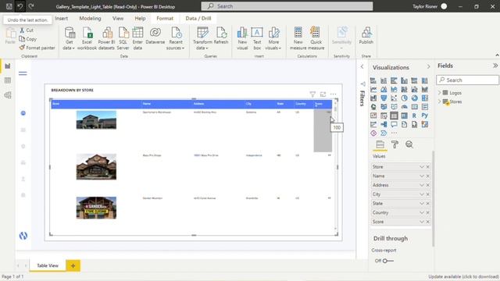Viewport: 500px width, 281px height.
Task: Create a New measure
Action: 298,38
